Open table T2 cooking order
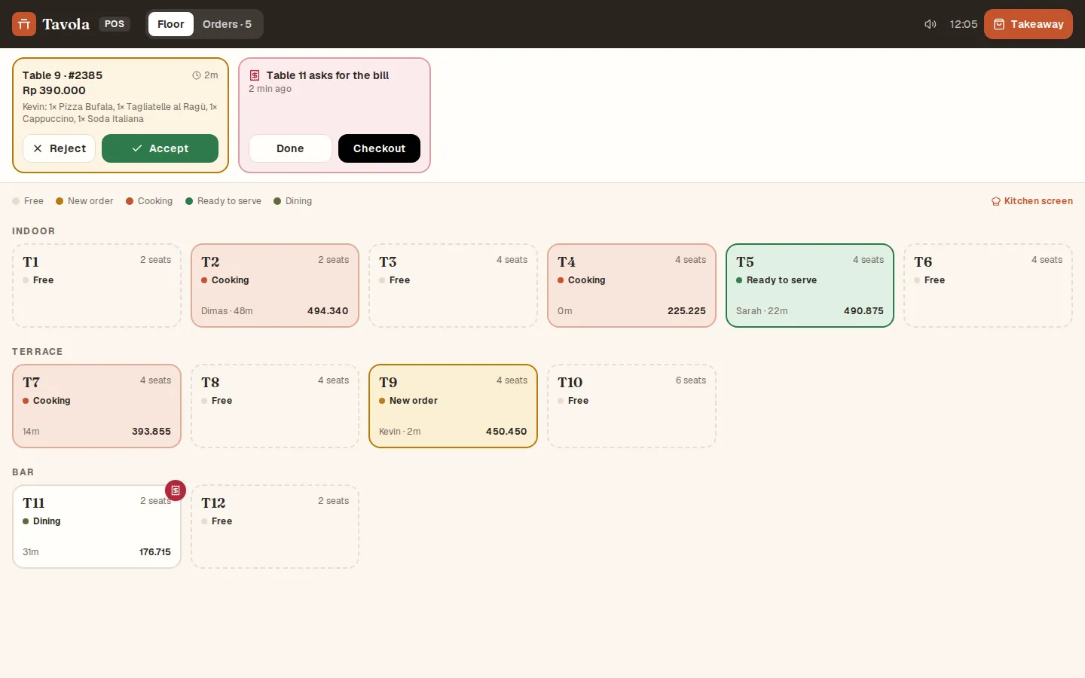The height and width of the screenshot is (678, 1085). tap(275, 286)
